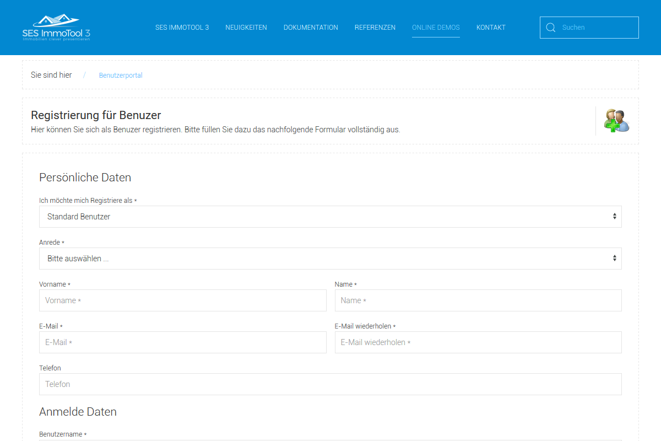Click the Name input field
This screenshot has width=661, height=441.
(478, 300)
